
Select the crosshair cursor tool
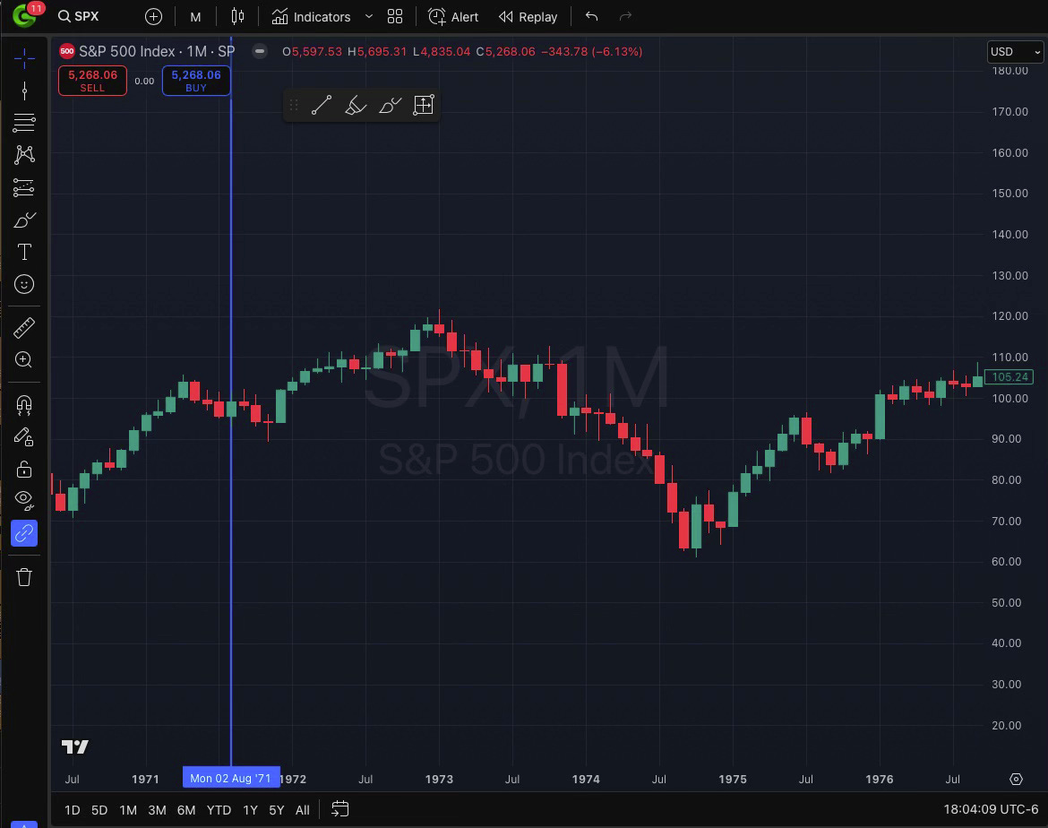coord(24,58)
